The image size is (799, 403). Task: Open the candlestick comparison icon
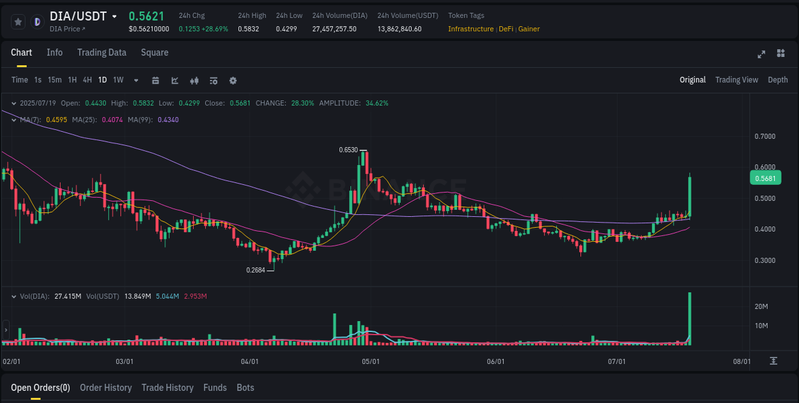194,81
